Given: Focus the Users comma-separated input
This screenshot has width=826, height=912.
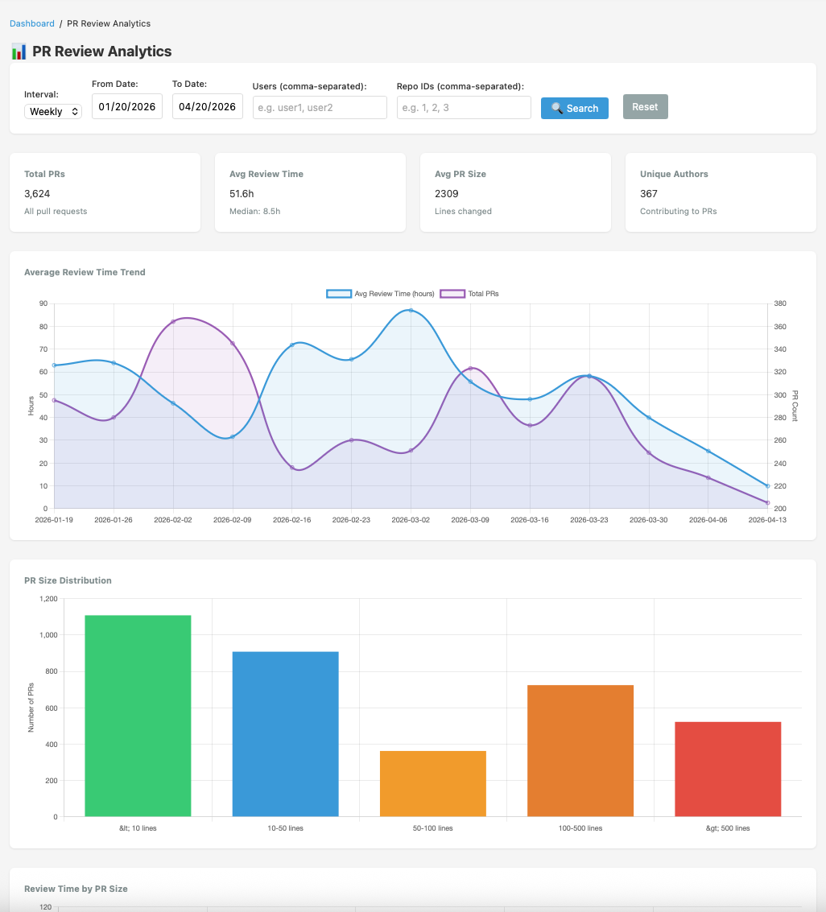Looking at the screenshot, I should tap(320, 108).
